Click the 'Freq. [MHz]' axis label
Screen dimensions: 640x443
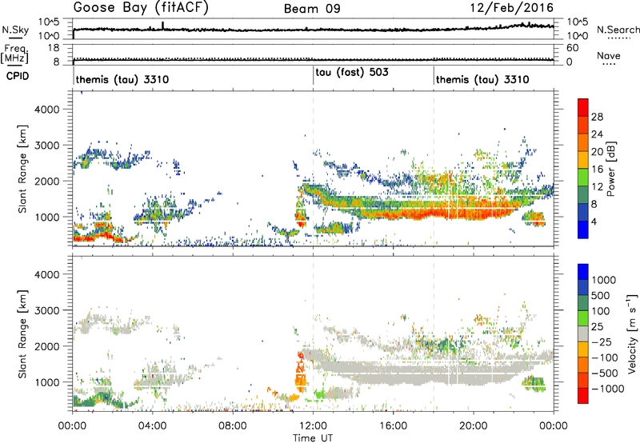(14, 54)
